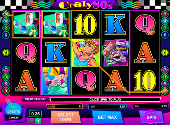
Task: Select the pink payline 7 marker on the left side
Action: click(6, 70)
